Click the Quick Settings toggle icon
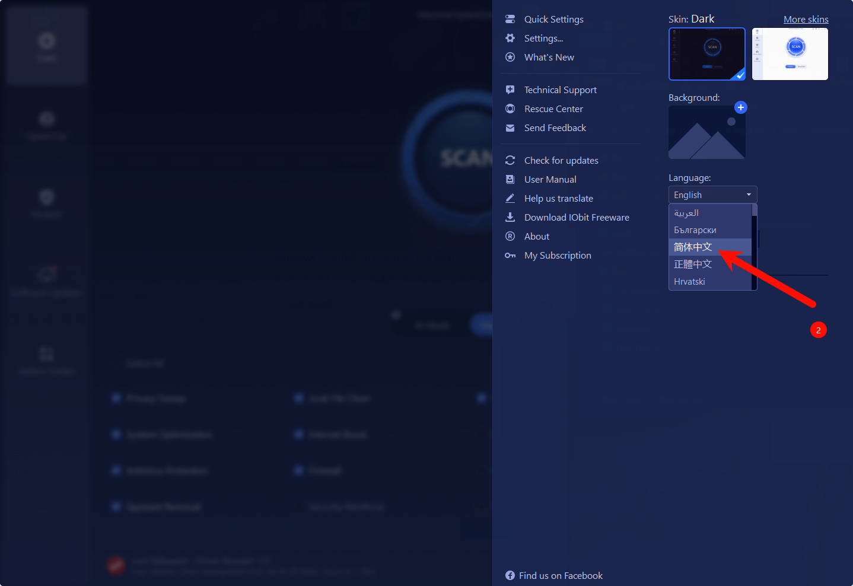The width and height of the screenshot is (853, 586). (510, 20)
